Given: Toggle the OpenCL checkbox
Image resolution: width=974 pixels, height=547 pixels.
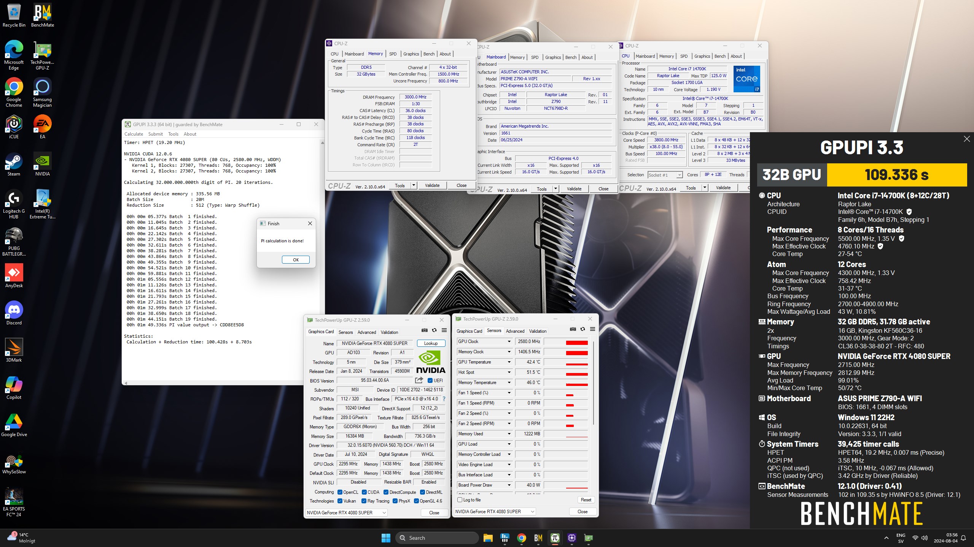Looking at the screenshot, I should coord(340,492).
